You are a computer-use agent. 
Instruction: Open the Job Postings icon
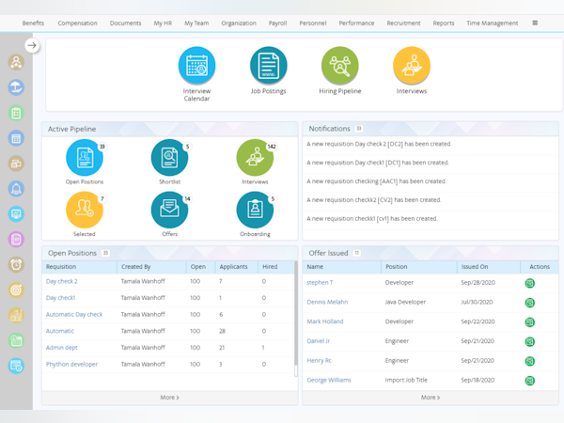[x=268, y=66]
